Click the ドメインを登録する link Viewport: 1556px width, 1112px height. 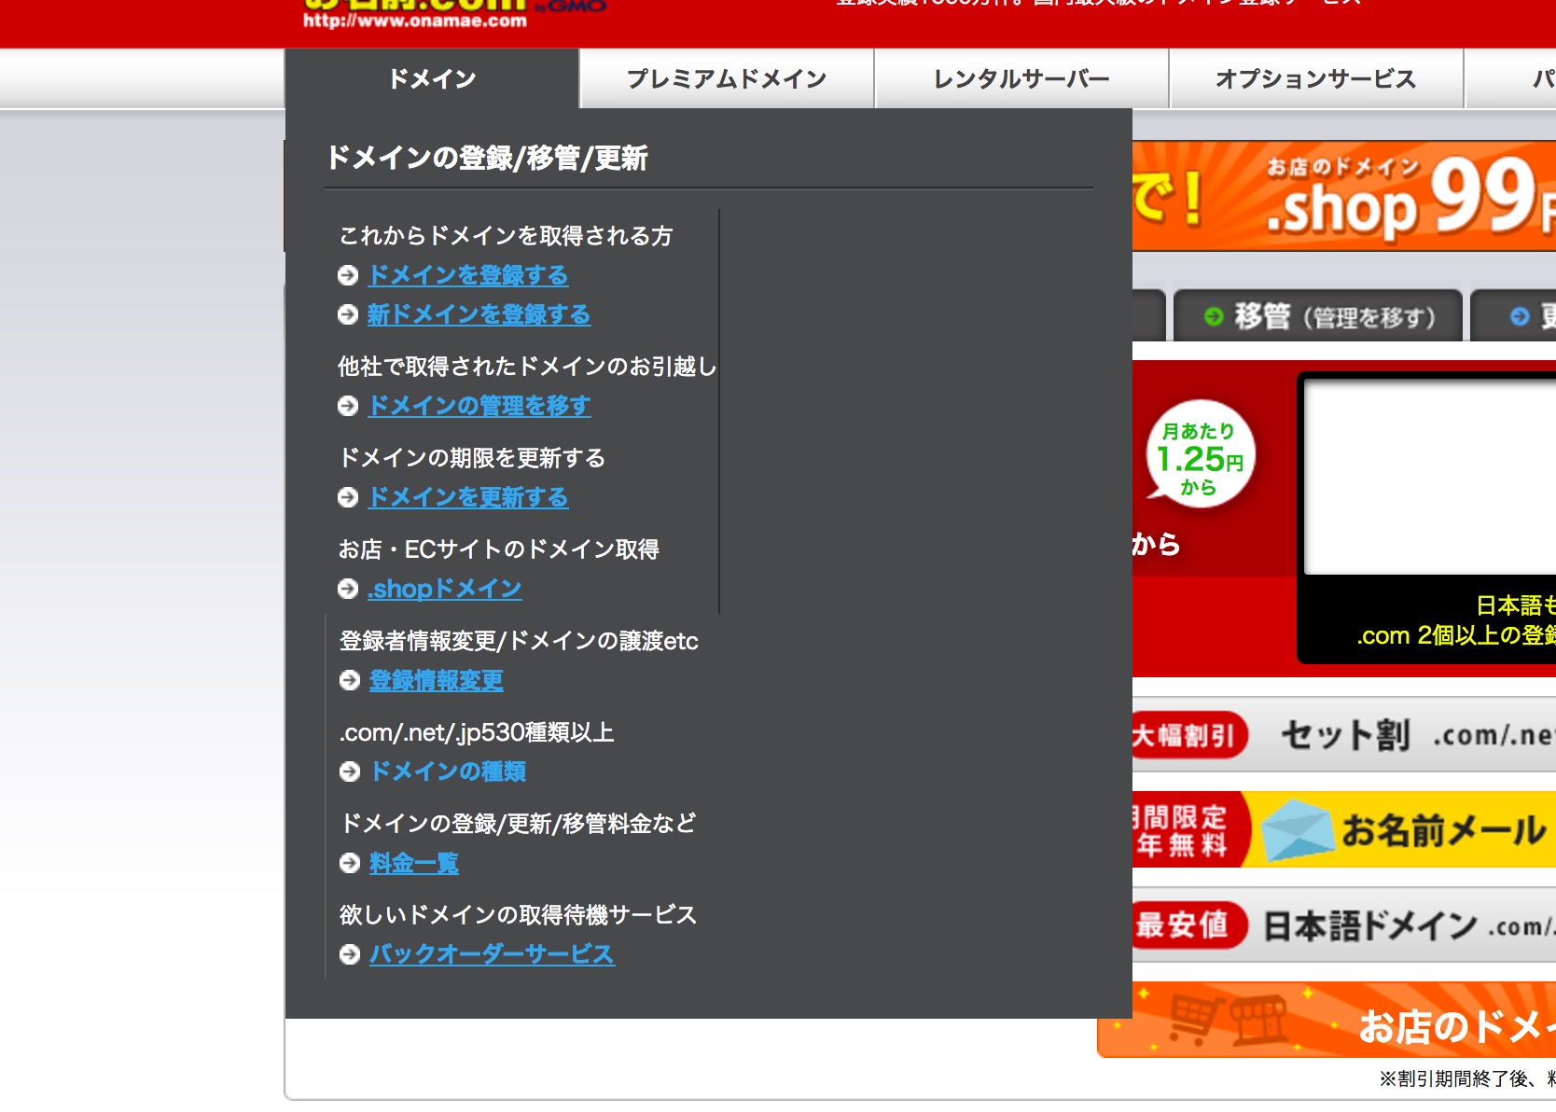[x=468, y=275]
